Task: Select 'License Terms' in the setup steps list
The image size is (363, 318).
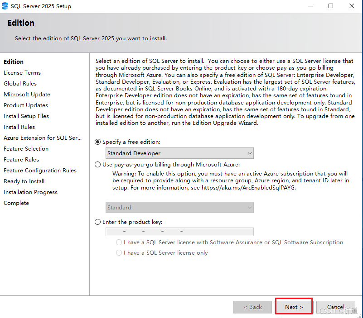Action: [x=22, y=73]
